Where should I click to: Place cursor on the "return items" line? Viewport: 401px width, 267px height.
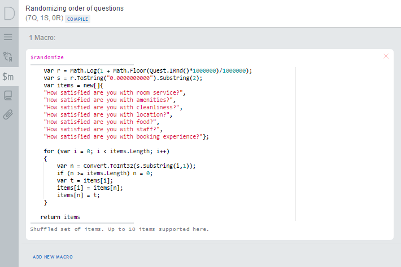click(x=60, y=217)
